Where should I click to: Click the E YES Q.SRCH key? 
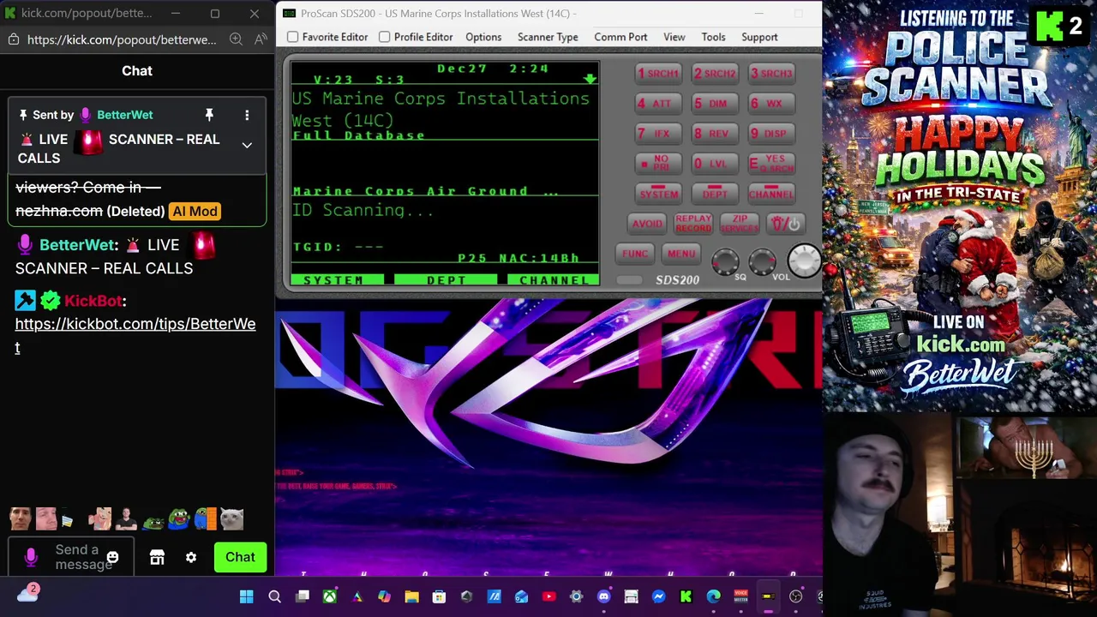[771, 164]
